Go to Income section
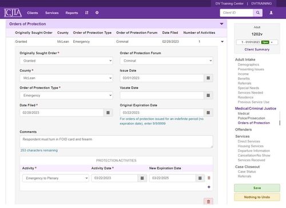 pyautogui.click(x=243, y=74)
